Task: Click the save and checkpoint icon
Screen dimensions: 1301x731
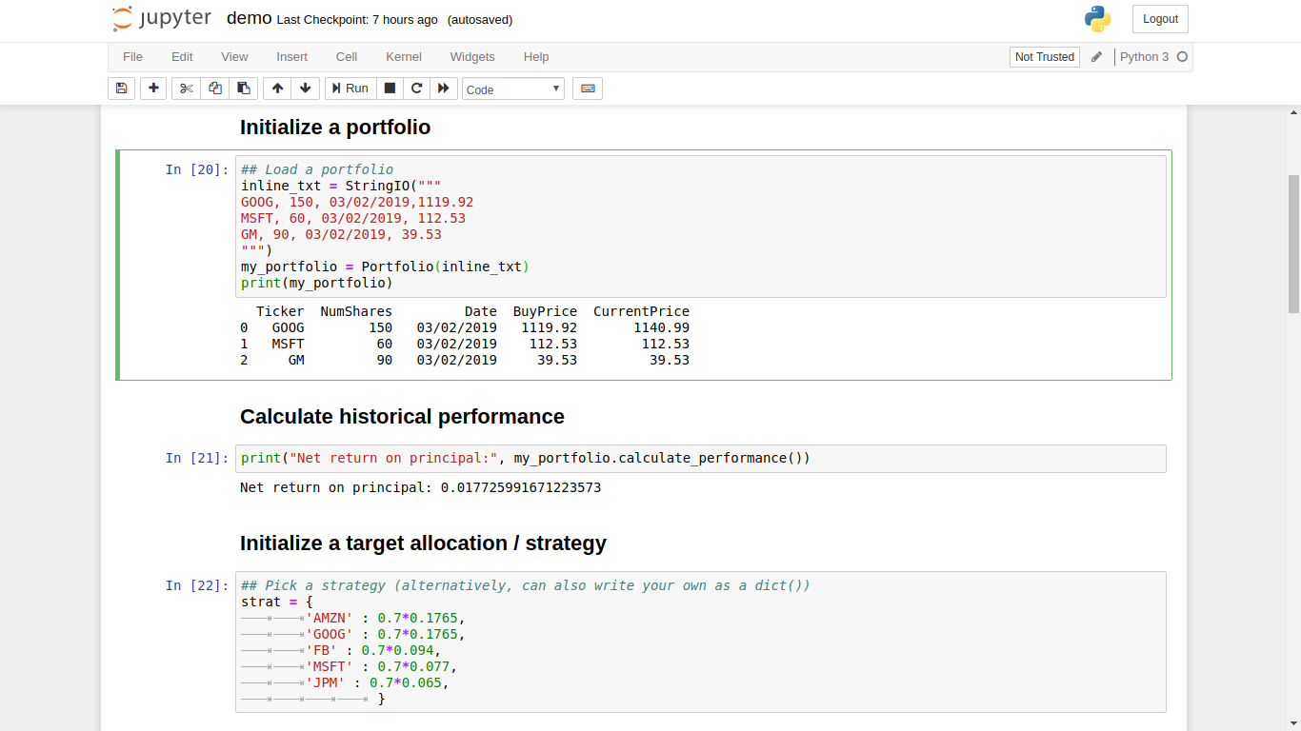Action: coord(121,89)
